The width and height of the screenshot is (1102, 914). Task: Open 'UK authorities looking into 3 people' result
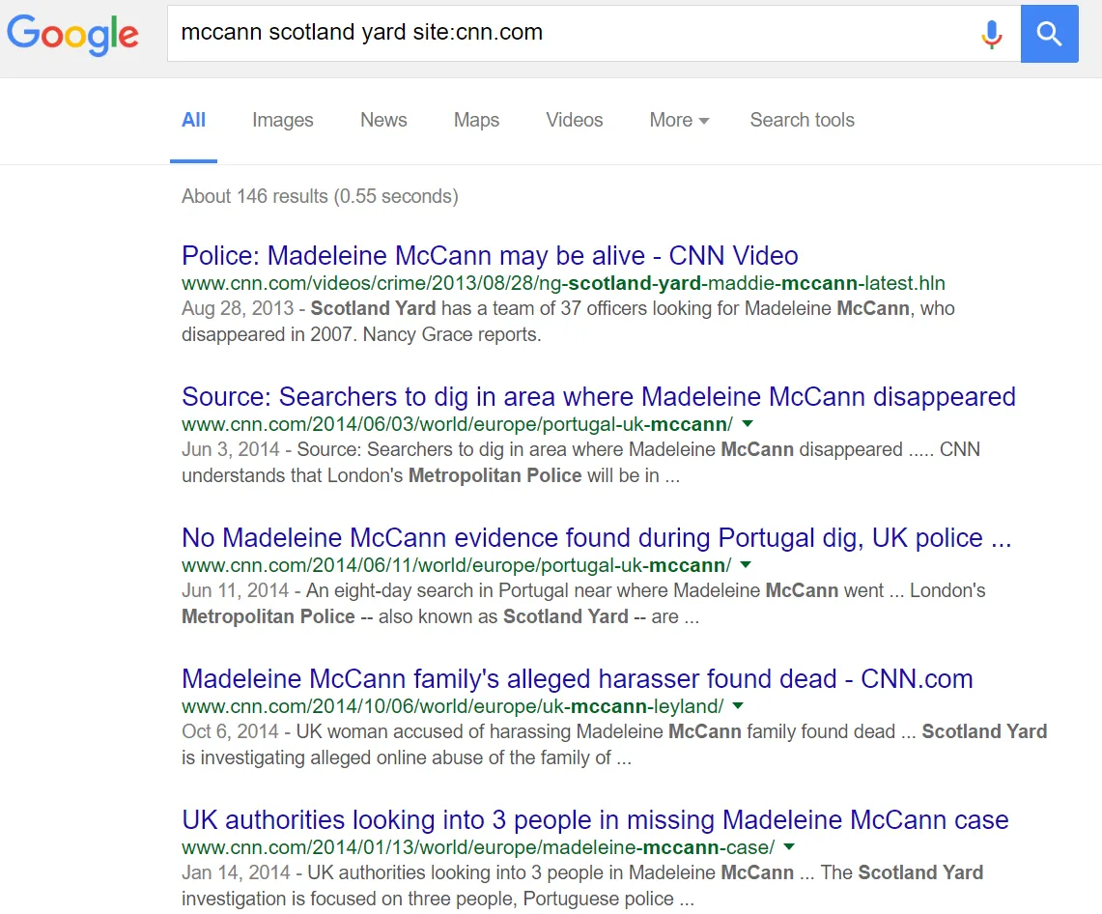coord(595,820)
